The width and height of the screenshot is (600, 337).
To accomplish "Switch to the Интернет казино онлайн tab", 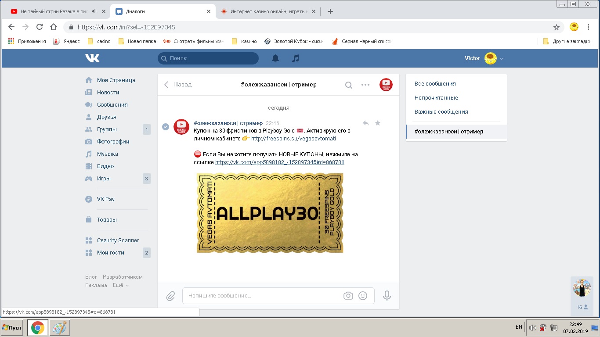I will click(x=268, y=11).
